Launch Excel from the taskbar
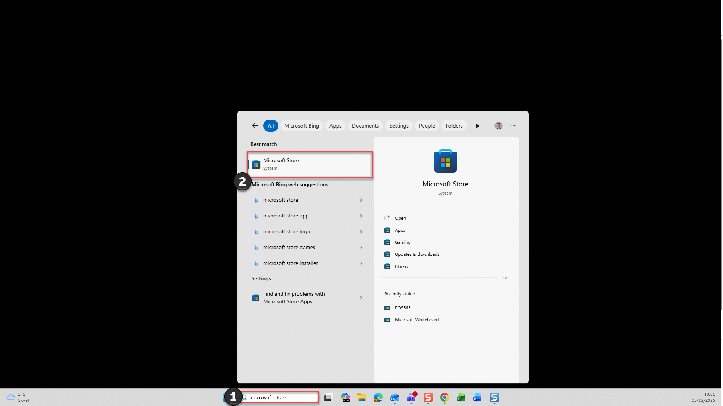This screenshot has height=406, width=723. pyautogui.click(x=461, y=397)
